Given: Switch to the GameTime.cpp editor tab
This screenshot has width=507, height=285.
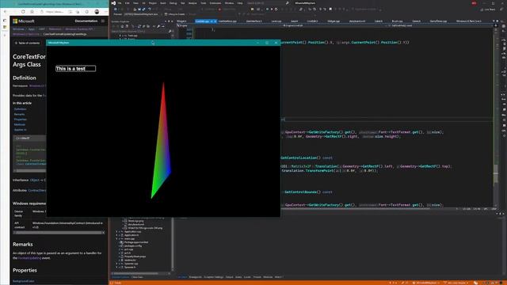Looking at the screenshot, I should tap(438, 21).
